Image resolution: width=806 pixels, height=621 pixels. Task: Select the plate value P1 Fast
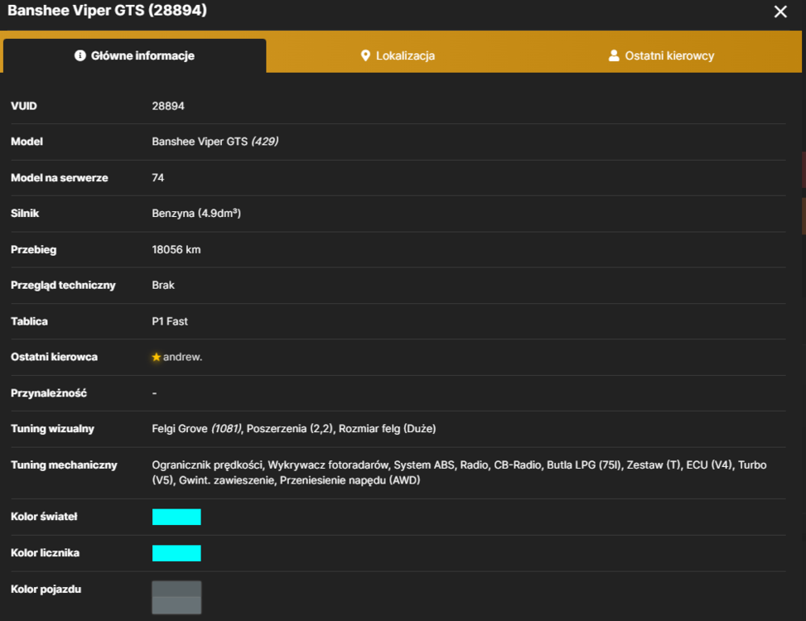(170, 321)
